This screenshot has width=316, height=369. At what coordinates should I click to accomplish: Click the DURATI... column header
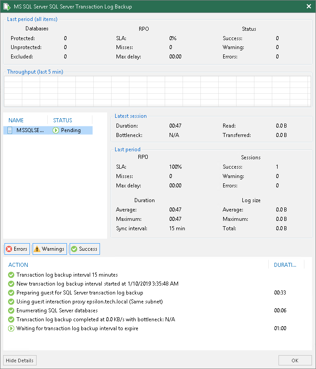285,265
